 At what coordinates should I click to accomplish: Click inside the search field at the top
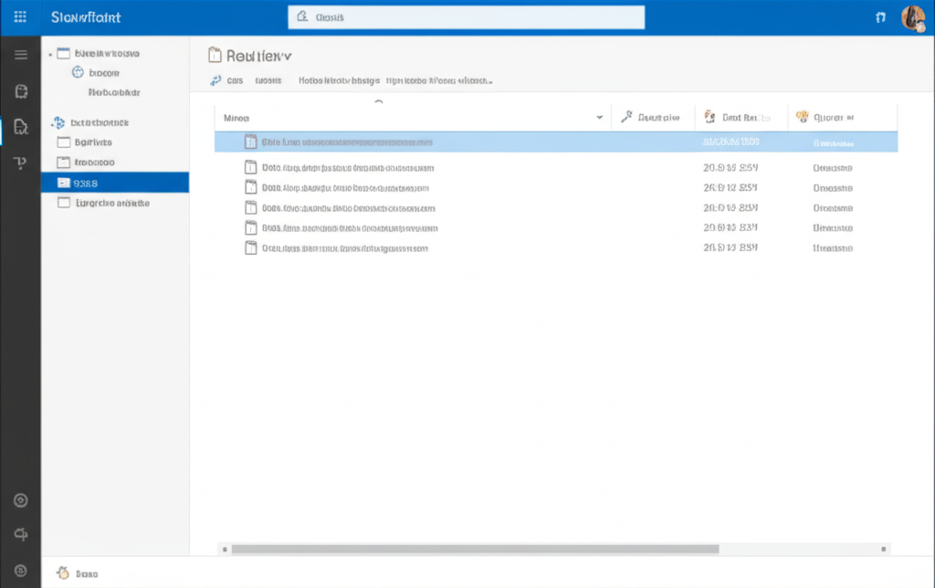tap(466, 16)
